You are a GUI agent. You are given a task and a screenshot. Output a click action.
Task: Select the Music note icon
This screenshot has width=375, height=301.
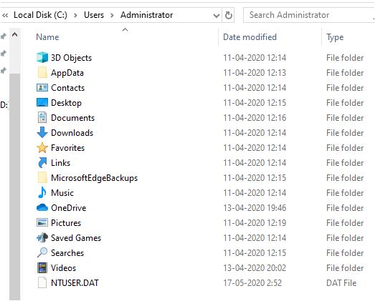click(x=42, y=192)
